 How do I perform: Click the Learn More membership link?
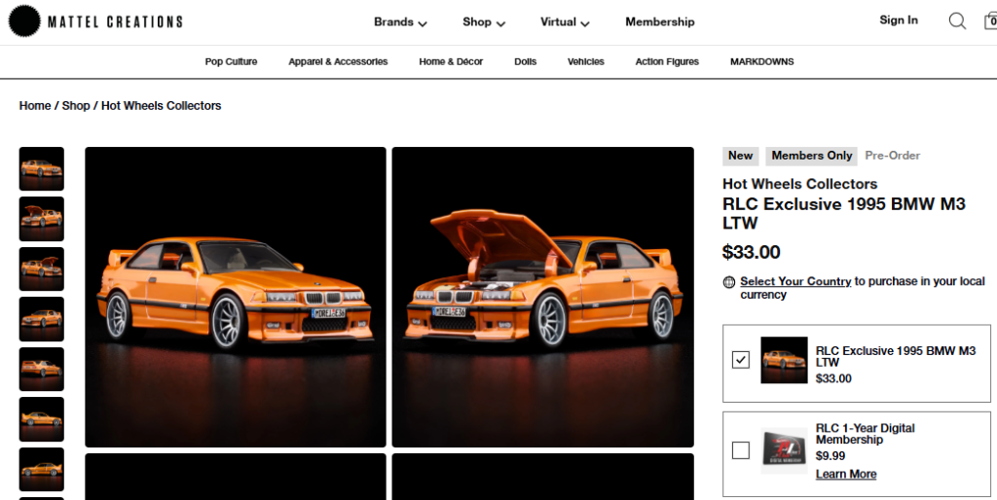click(845, 475)
